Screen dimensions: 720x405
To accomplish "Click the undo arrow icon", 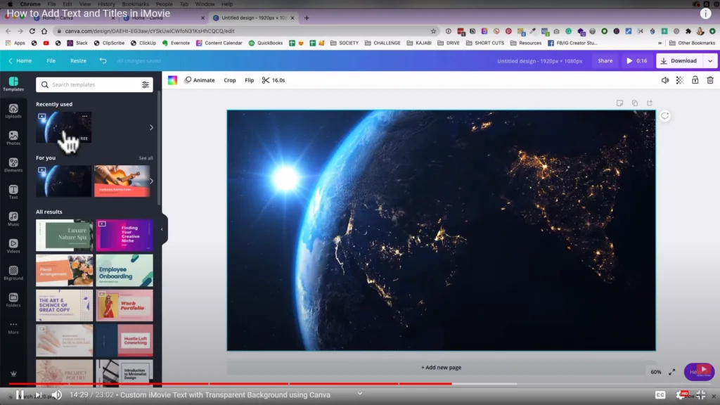I will tap(103, 61).
